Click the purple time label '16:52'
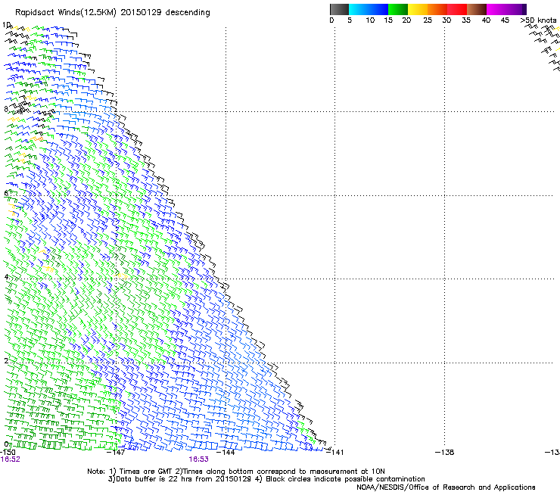Image resolution: width=560 pixels, height=492 pixels. click(11, 459)
